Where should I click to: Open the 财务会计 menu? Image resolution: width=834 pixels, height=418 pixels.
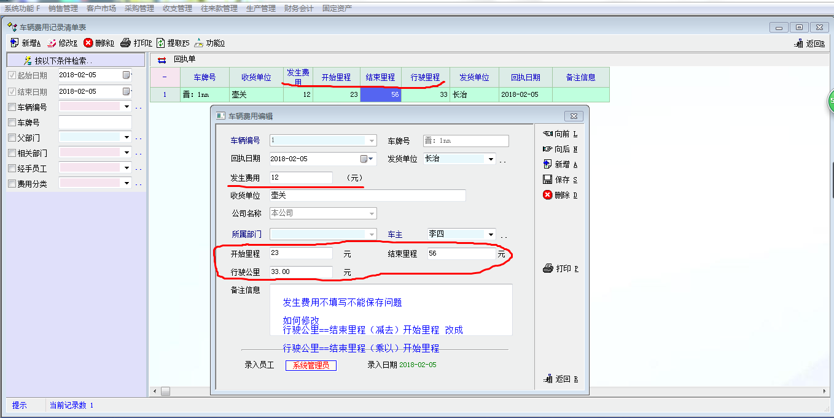pos(298,9)
